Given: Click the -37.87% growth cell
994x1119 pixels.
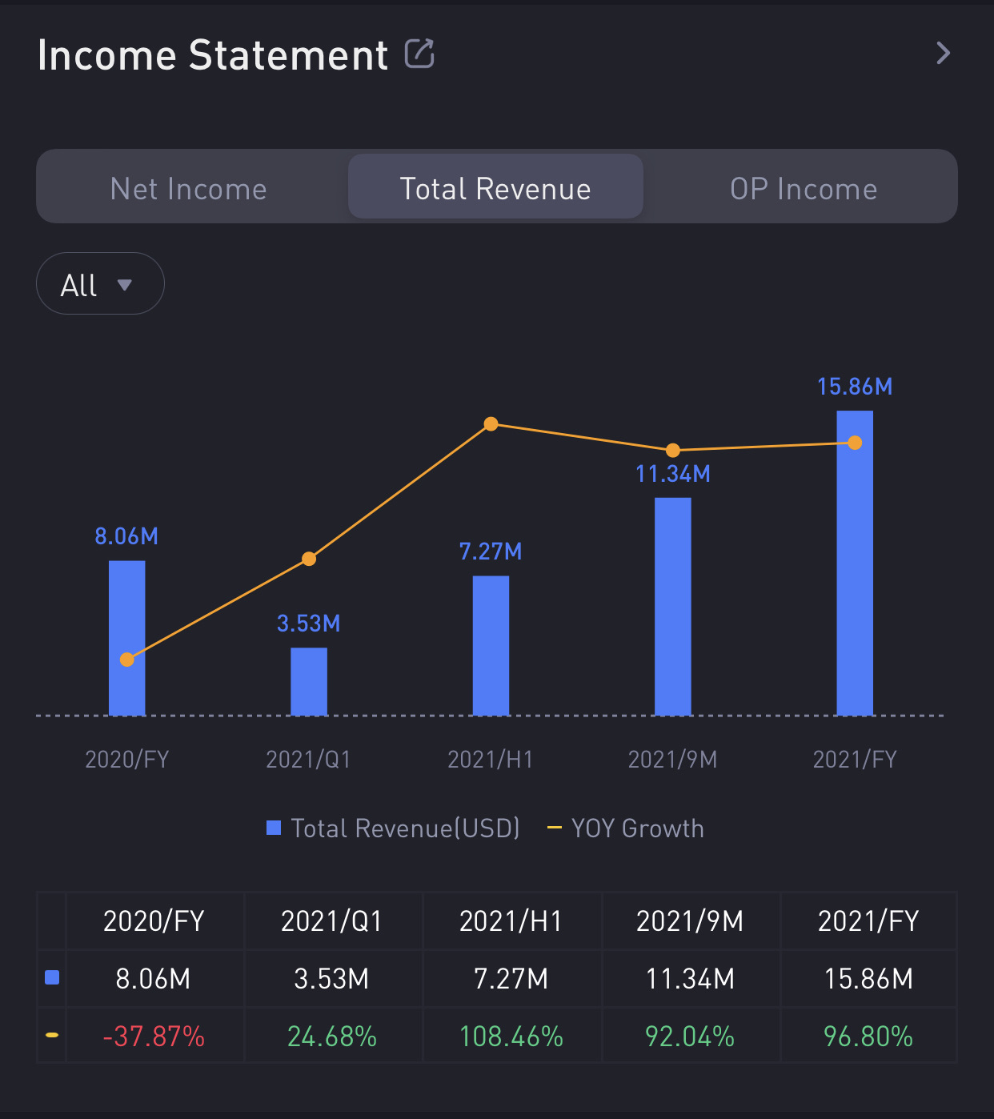Looking at the screenshot, I should click(x=154, y=1037).
